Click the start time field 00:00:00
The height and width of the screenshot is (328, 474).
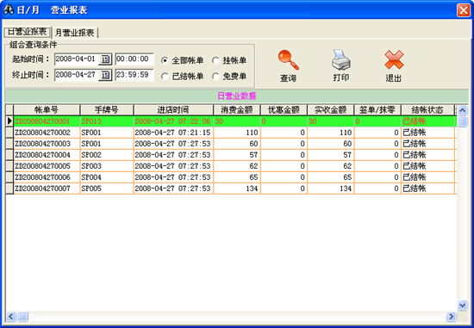[x=134, y=59]
